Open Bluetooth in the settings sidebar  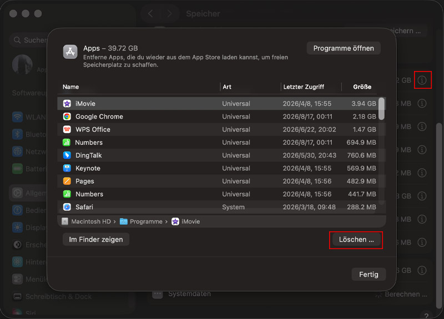coord(29,134)
